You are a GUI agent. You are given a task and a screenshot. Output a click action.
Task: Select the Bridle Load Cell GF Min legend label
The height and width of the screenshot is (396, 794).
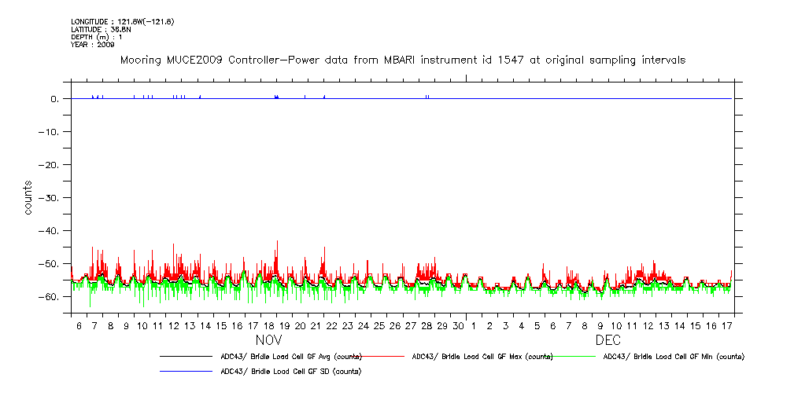[x=673, y=357]
